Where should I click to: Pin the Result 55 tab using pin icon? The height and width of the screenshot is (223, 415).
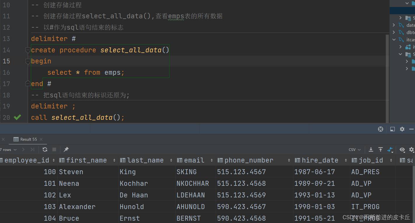66,149
